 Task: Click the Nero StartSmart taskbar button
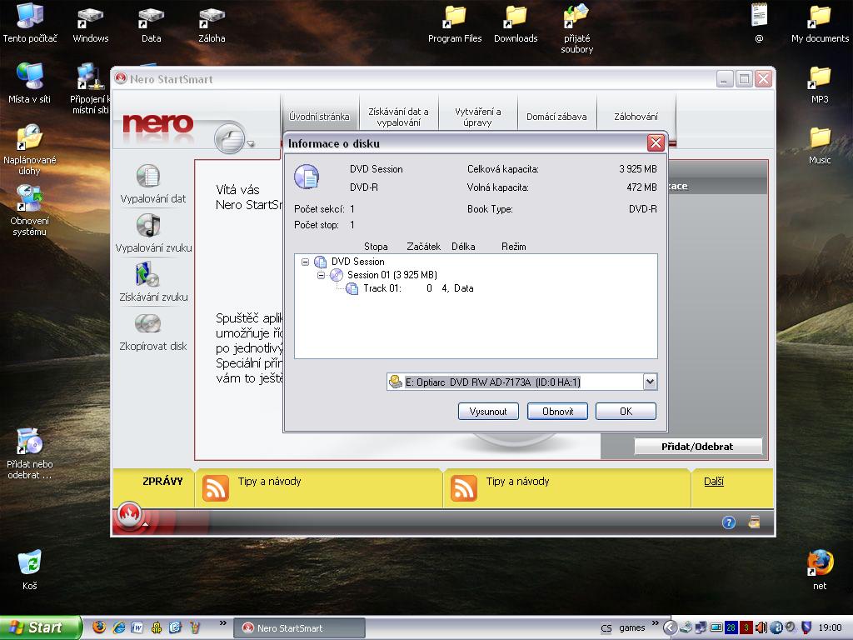(300, 628)
